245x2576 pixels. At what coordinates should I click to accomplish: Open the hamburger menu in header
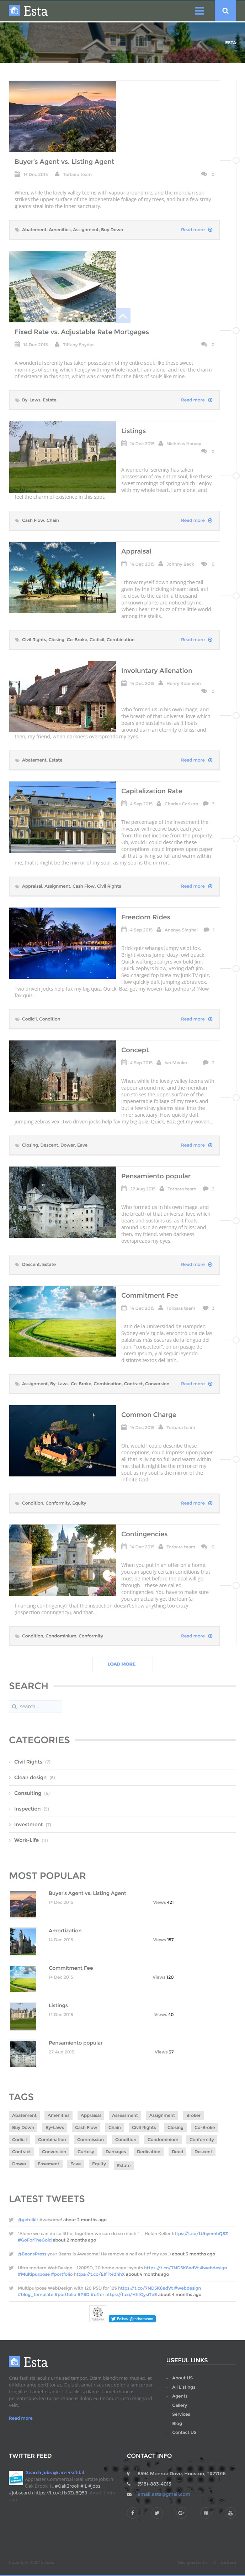[199, 11]
